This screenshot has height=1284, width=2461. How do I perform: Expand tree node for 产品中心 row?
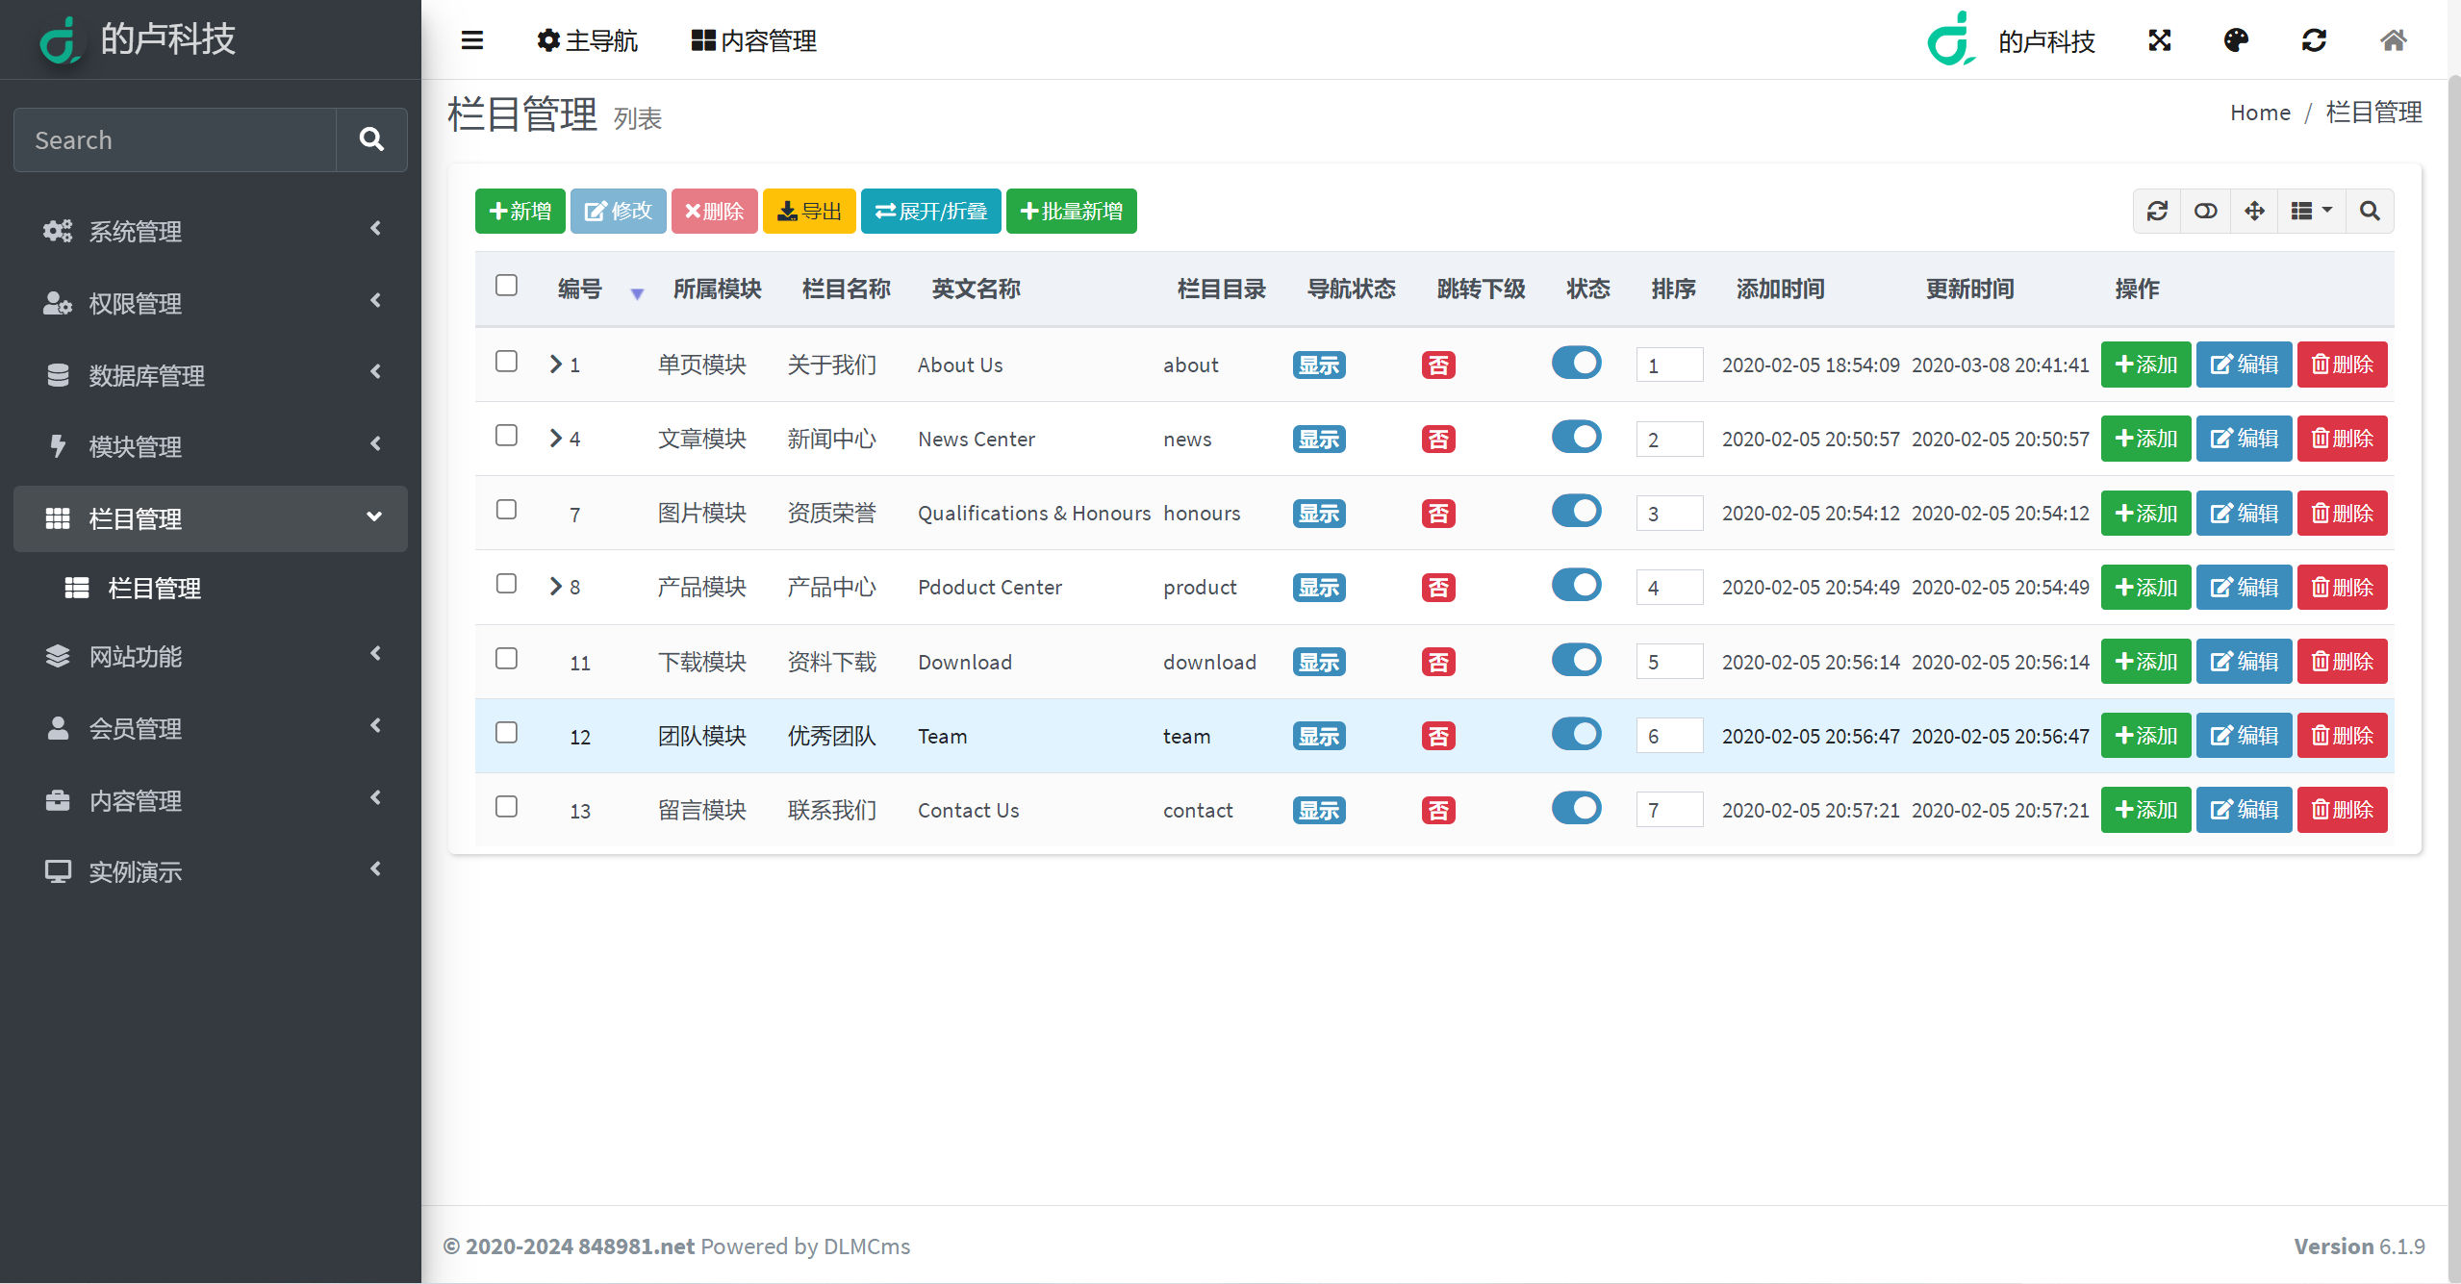coord(553,586)
